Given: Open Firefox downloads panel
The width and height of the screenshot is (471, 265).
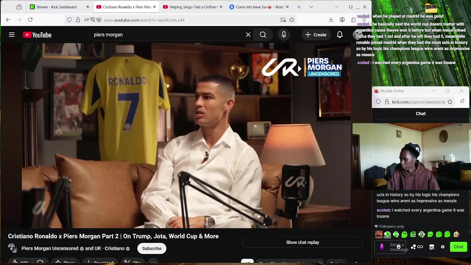Looking at the screenshot, I should (x=331, y=20).
